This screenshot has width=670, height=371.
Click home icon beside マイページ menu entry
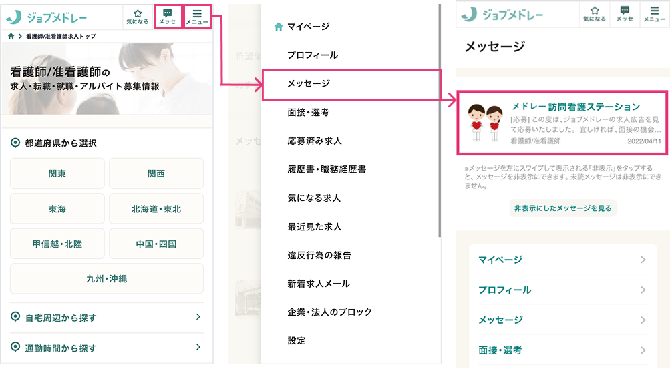pyautogui.click(x=278, y=27)
